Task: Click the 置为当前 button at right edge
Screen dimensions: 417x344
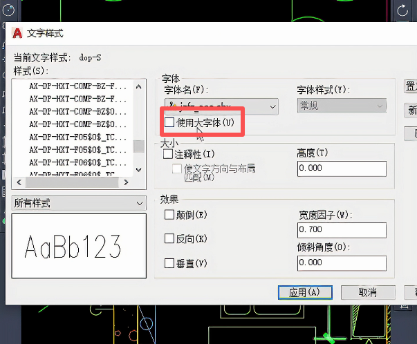Action: pyautogui.click(x=410, y=87)
